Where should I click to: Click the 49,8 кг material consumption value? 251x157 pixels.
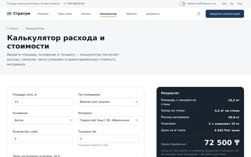(234, 117)
